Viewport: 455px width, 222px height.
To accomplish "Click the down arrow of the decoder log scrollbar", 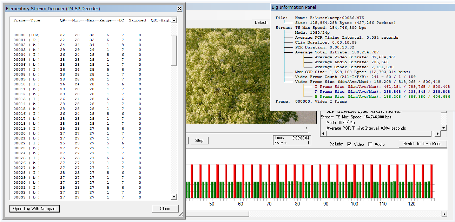I will coord(174,197).
